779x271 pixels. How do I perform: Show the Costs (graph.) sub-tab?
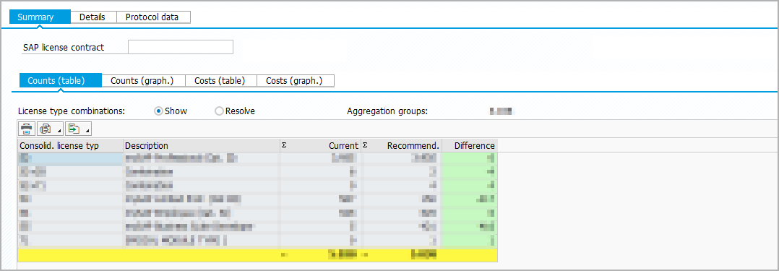coord(296,80)
